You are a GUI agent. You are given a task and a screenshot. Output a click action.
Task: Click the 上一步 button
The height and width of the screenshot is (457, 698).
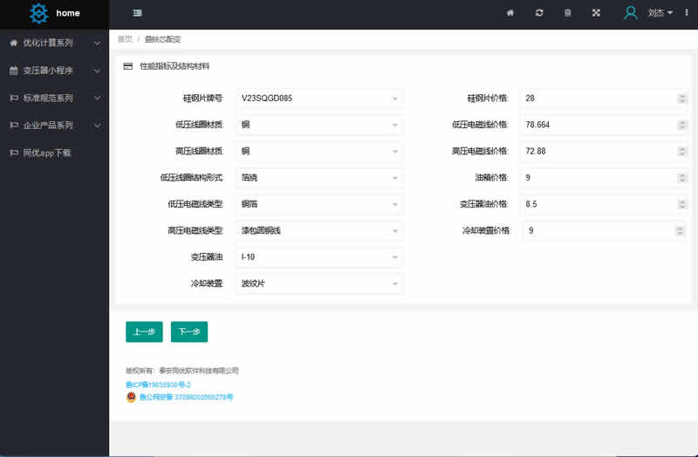pyautogui.click(x=144, y=332)
